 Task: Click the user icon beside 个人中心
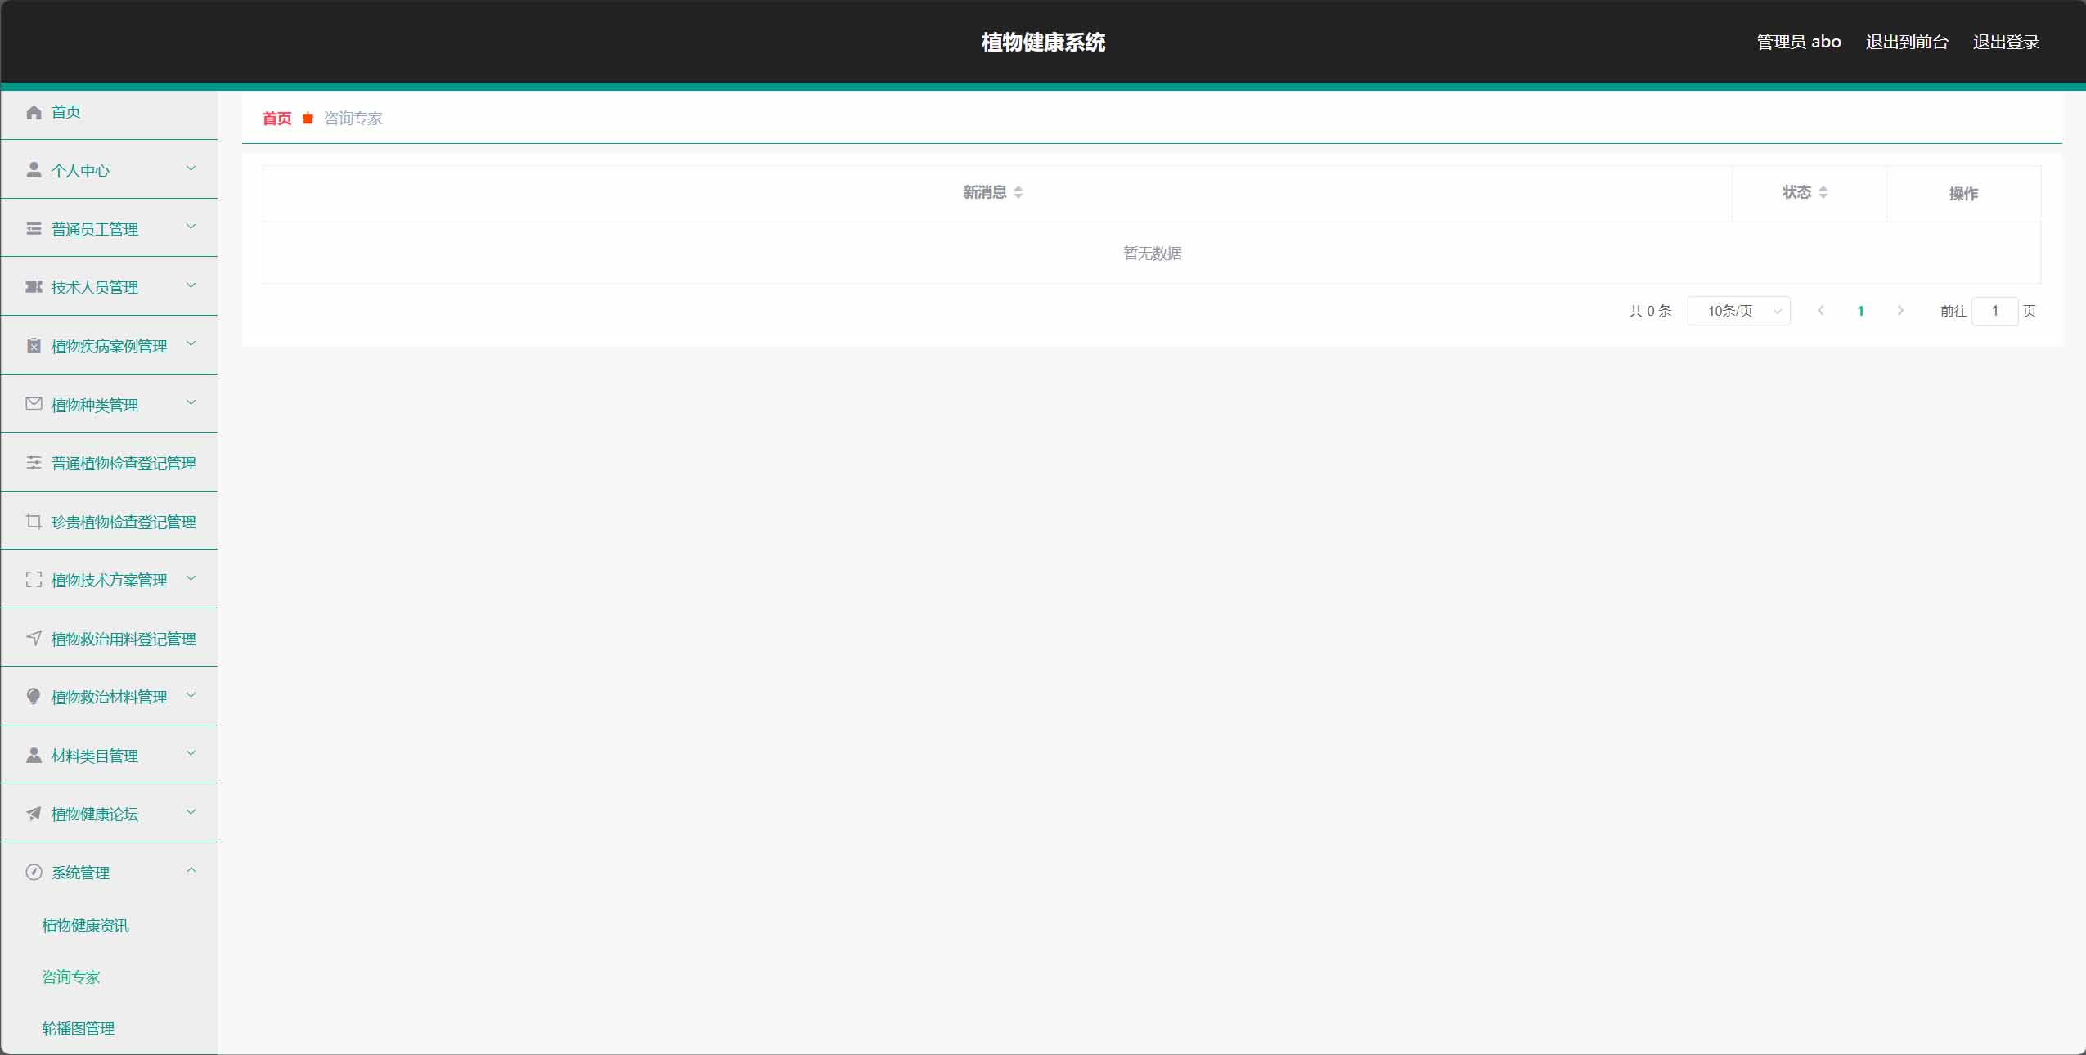34,169
